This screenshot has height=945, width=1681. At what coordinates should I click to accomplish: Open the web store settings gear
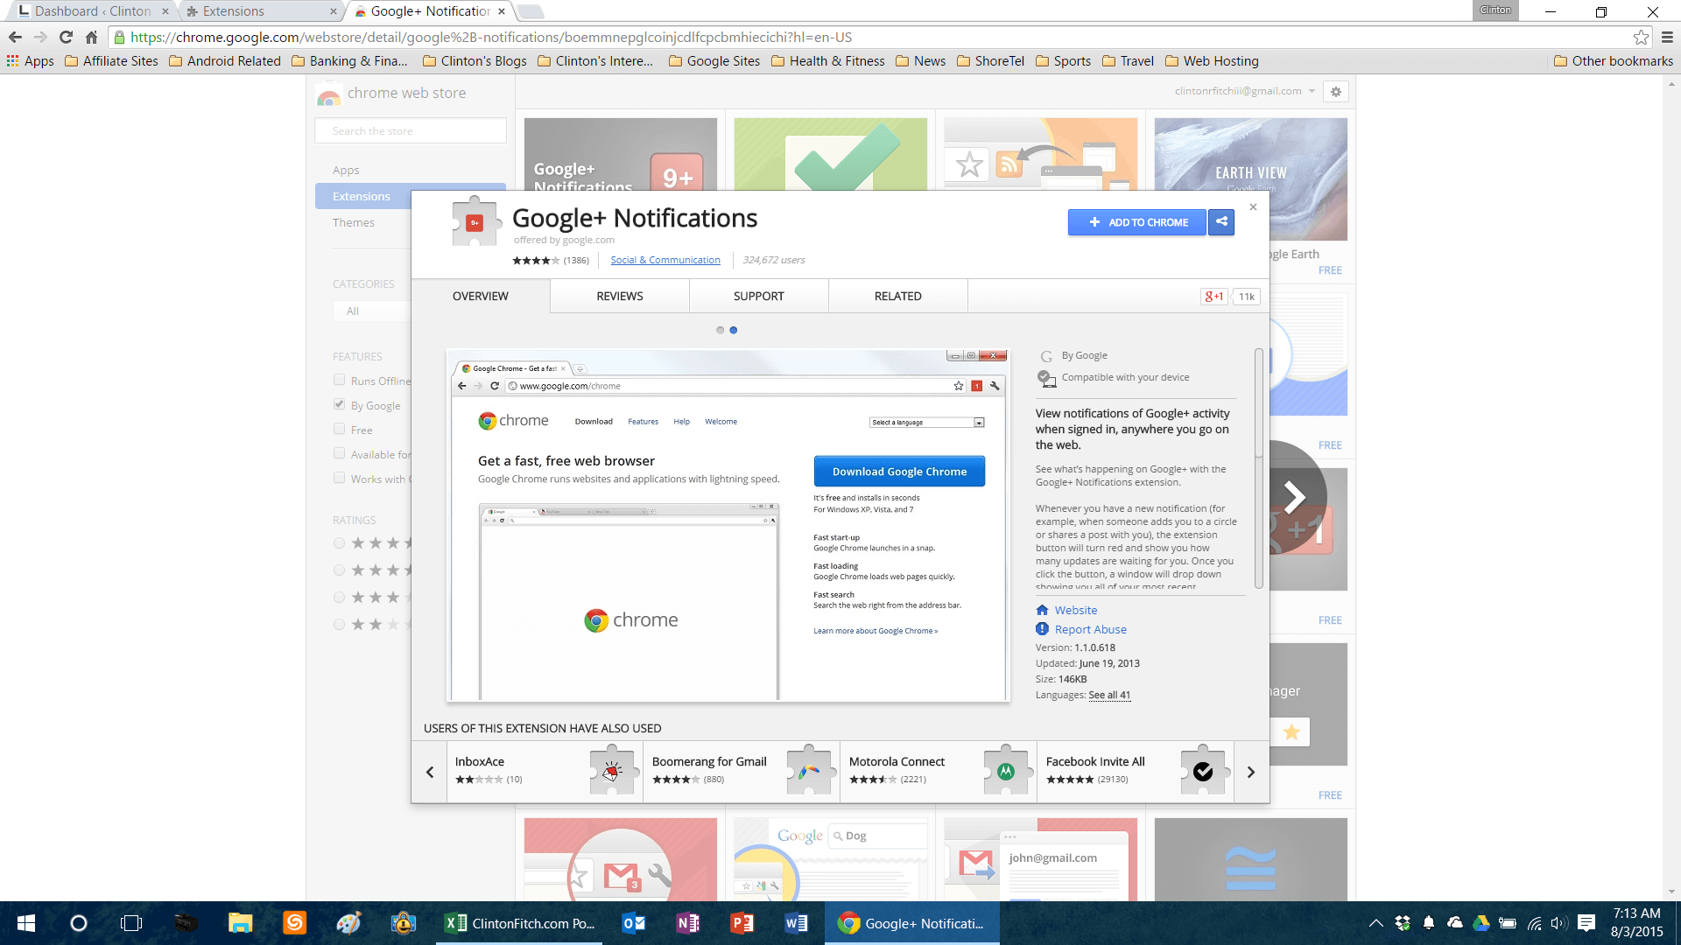coord(1336,92)
